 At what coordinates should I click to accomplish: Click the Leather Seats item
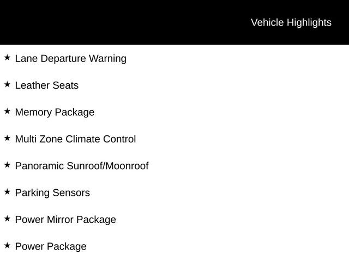click(47, 85)
